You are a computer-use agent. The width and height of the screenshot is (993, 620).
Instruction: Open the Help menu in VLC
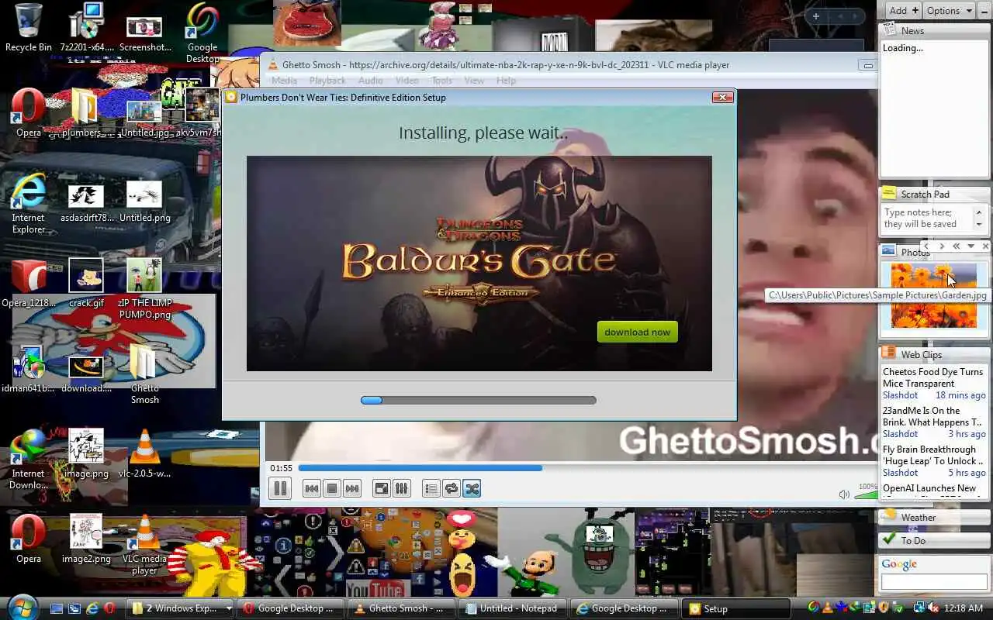pyautogui.click(x=506, y=81)
